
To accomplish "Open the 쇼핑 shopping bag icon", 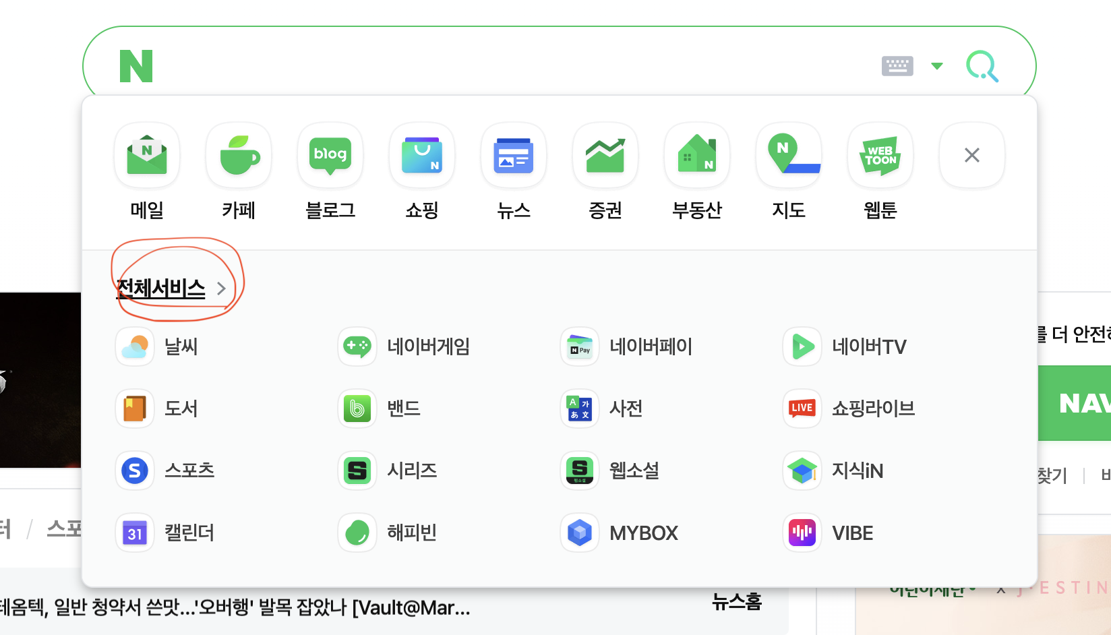I will coord(422,155).
